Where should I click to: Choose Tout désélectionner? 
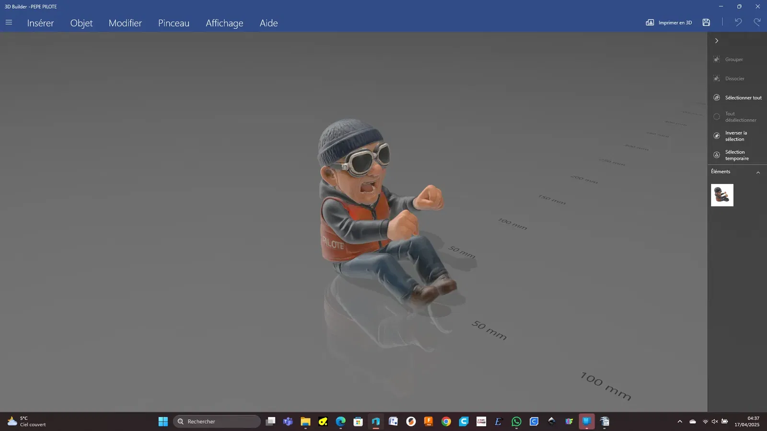coord(735,117)
